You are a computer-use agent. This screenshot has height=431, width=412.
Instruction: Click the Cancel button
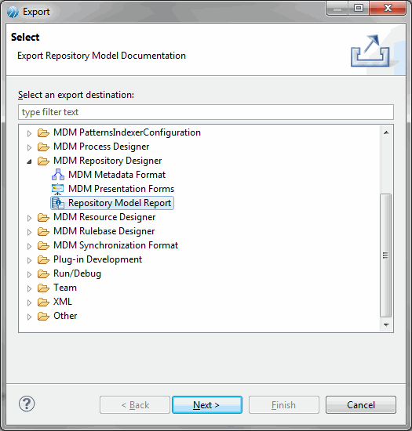[361, 404]
